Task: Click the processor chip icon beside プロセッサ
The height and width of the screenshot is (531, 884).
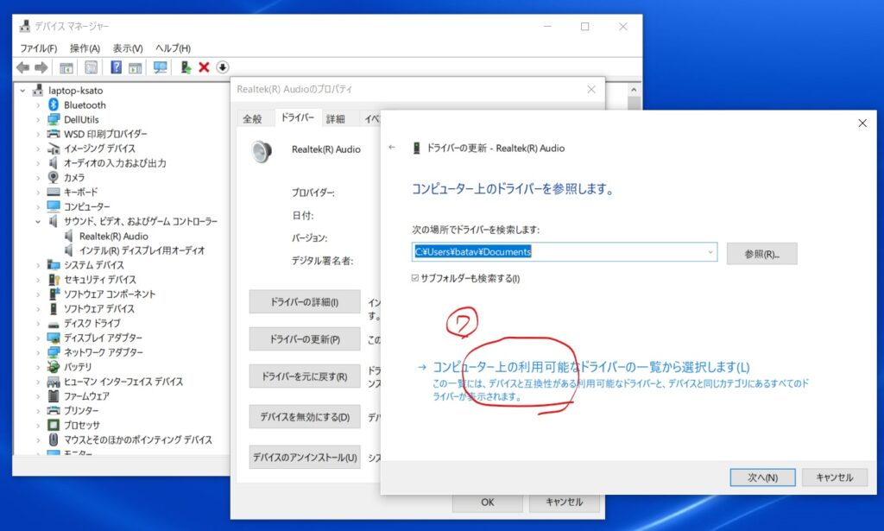Action: coord(54,425)
